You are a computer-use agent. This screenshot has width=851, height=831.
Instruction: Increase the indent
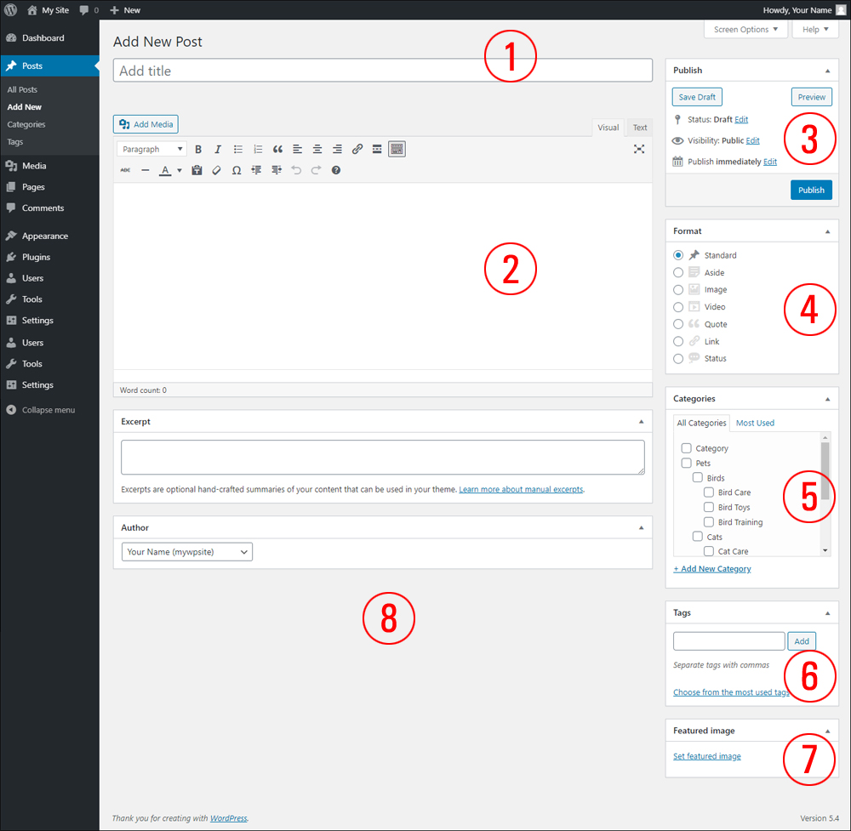coord(277,170)
